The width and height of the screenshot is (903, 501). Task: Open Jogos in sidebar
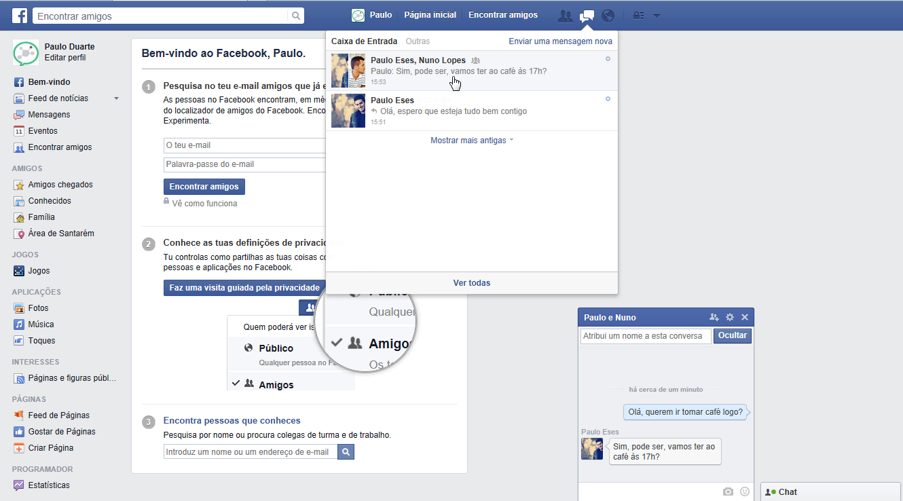[39, 271]
